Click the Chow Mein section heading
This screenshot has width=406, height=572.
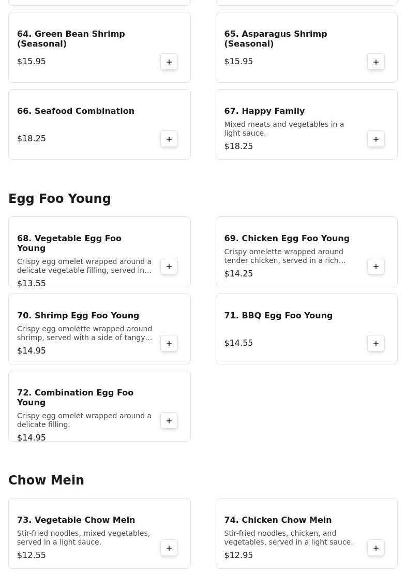coord(46,480)
